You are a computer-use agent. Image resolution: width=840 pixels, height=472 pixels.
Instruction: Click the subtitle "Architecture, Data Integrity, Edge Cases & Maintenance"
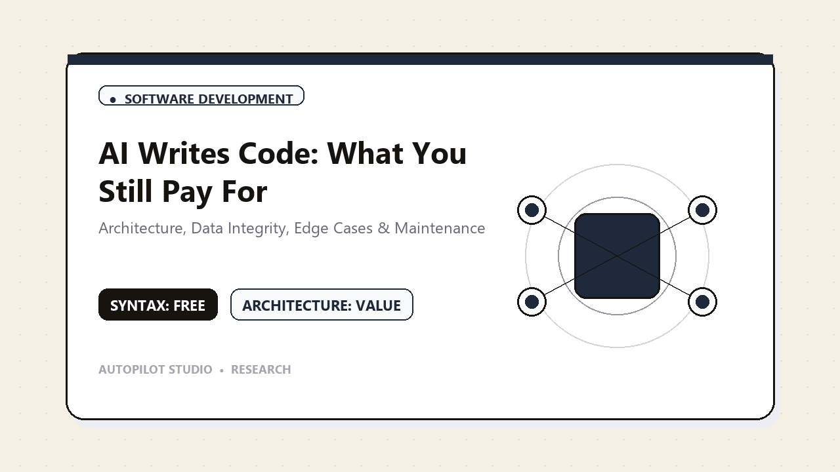pyautogui.click(x=292, y=228)
